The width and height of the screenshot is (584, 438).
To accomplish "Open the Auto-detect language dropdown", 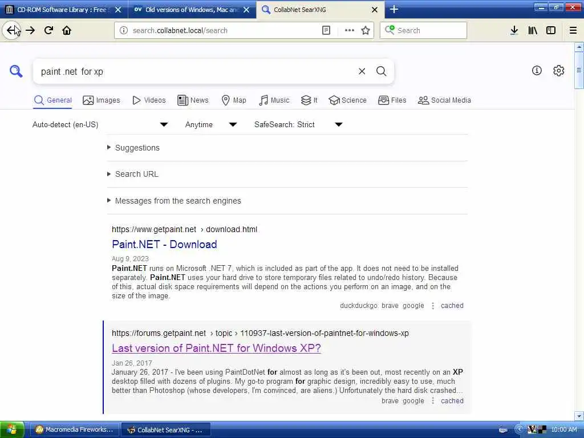I will 100,124.
